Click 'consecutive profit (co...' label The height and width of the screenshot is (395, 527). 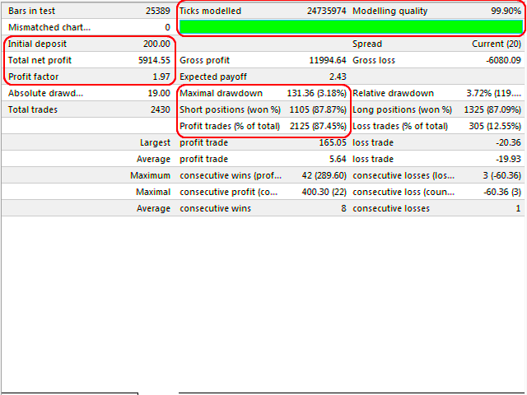229,192
